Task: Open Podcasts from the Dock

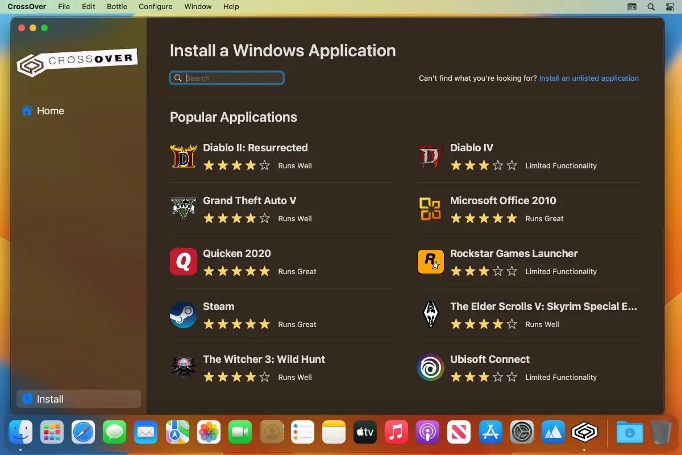Action: [427, 433]
